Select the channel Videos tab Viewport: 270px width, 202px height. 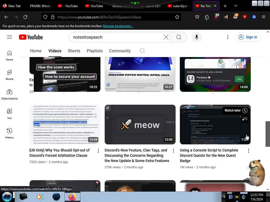(x=55, y=51)
